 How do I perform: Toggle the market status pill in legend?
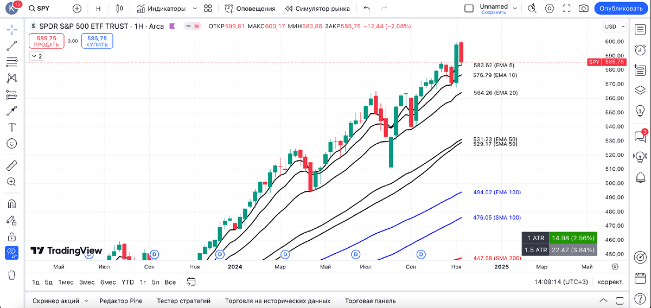pos(192,26)
